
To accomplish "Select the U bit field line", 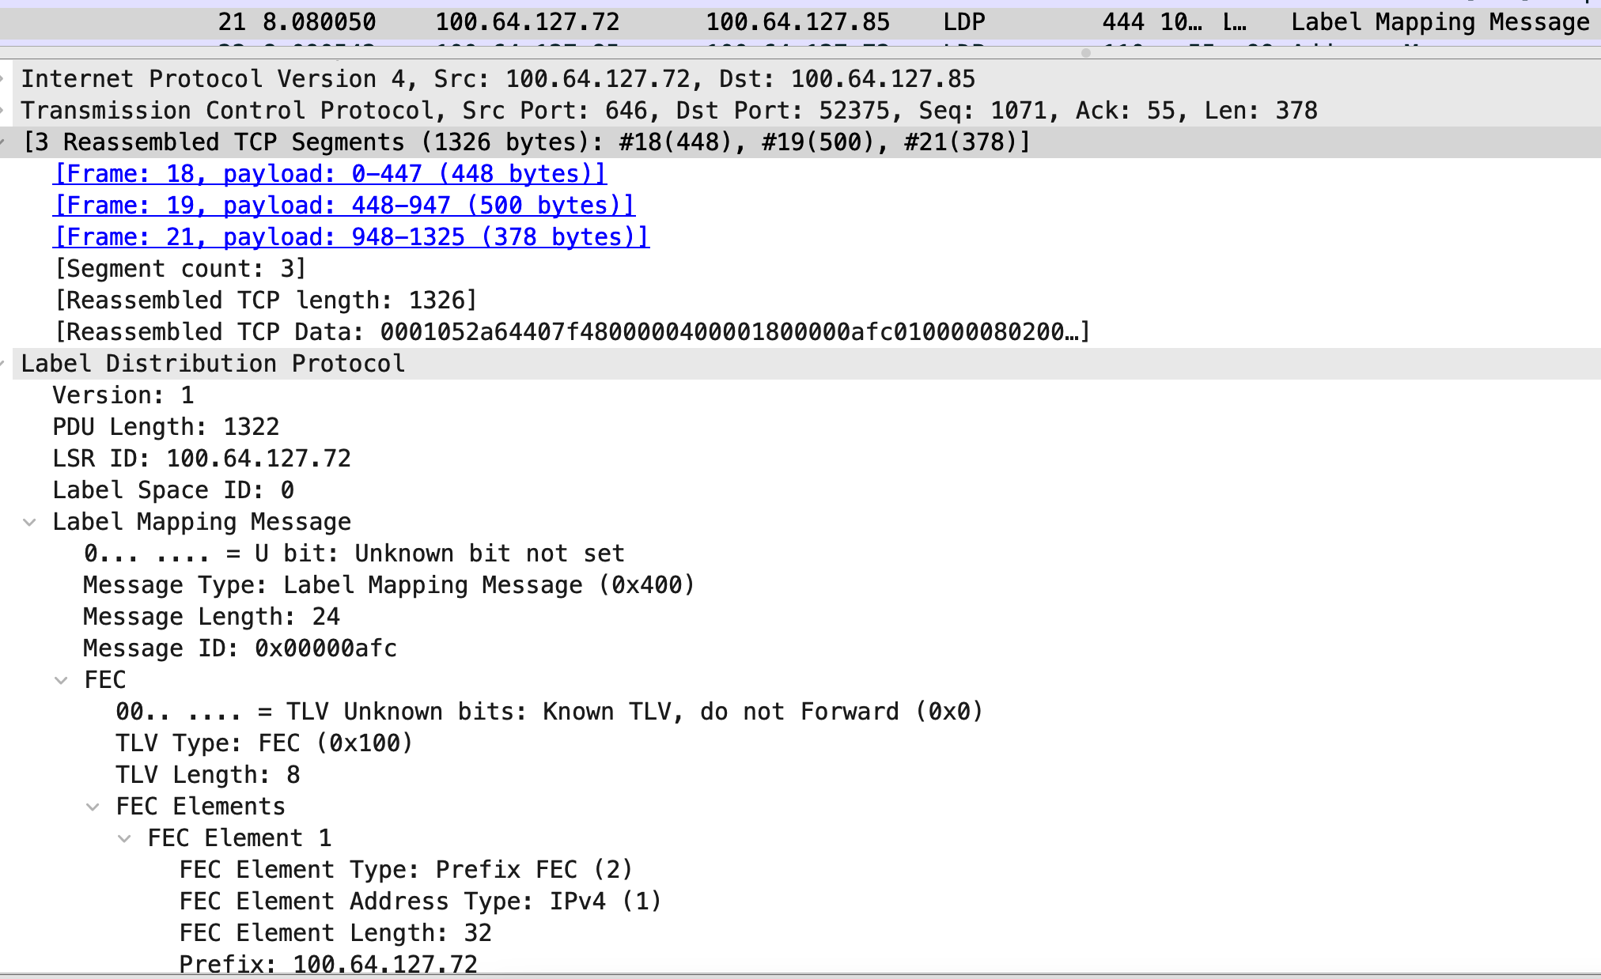I will [x=354, y=554].
